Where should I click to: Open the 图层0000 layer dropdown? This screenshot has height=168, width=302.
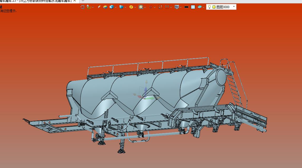pyautogui.click(x=234, y=7)
